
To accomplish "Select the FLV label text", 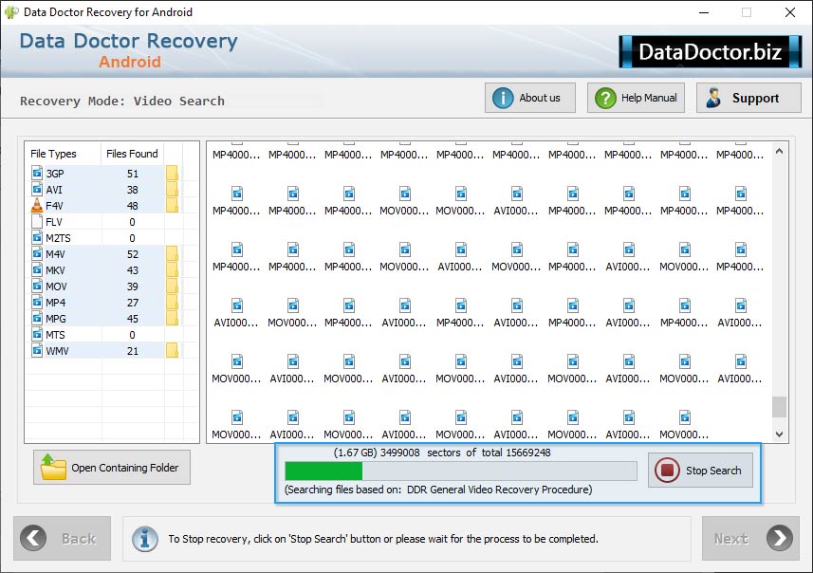I will tap(54, 222).
